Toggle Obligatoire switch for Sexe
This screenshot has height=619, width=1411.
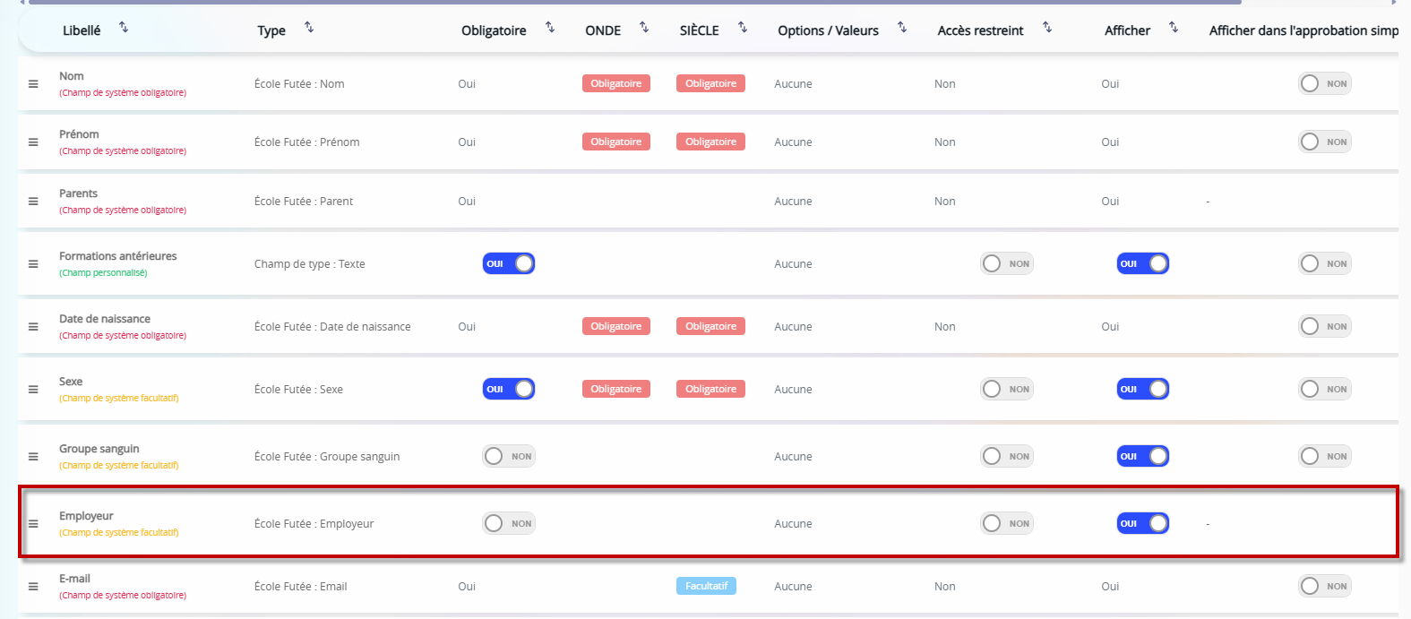[509, 389]
